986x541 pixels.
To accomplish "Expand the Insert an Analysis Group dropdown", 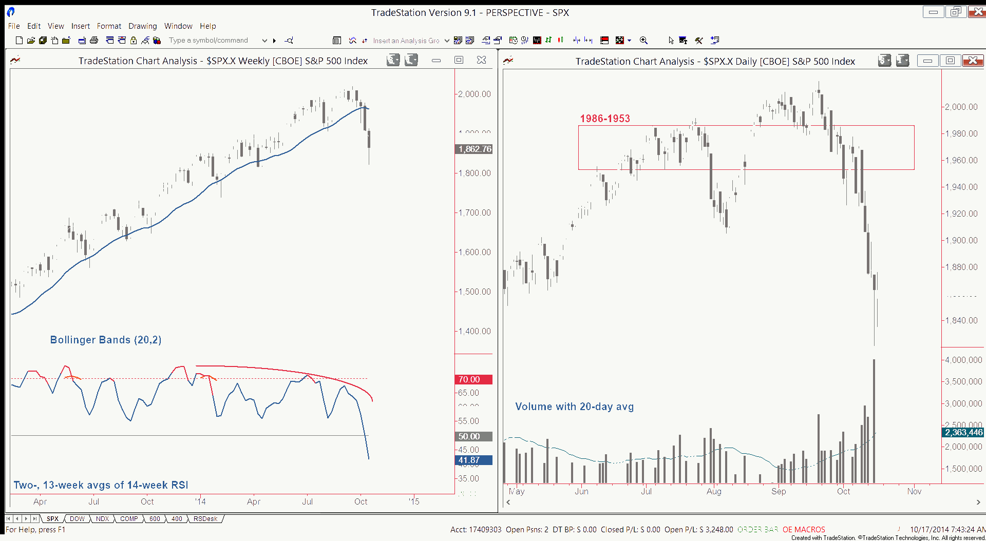I will (x=447, y=41).
